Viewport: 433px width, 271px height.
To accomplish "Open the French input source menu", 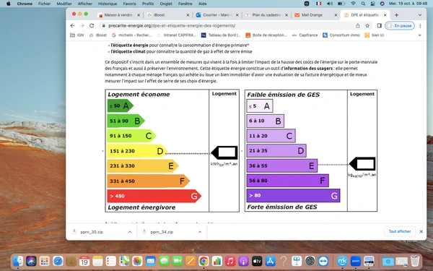I will click(319, 4).
